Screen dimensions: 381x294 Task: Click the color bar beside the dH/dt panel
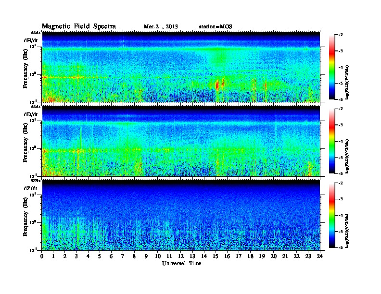(332, 67)
